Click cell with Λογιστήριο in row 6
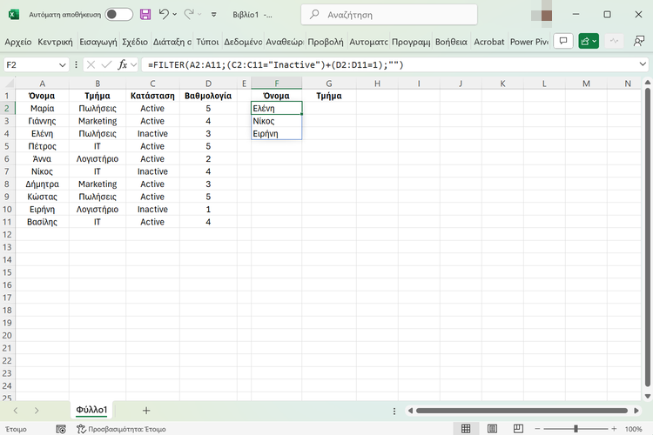This screenshot has height=435, width=653. pos(97,159)
